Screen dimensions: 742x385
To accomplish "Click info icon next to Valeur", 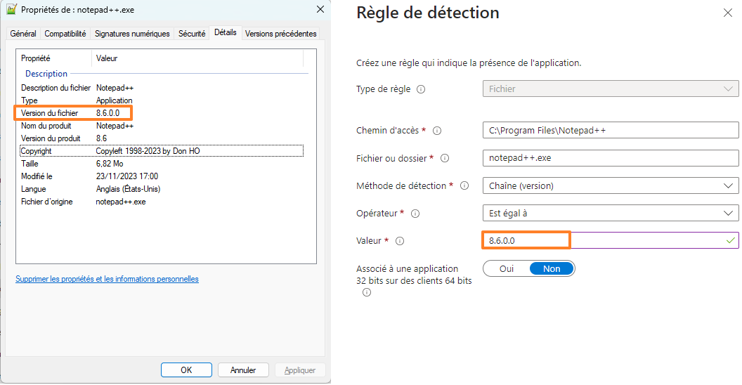I will pyautogui.click(x=400, y=241).
